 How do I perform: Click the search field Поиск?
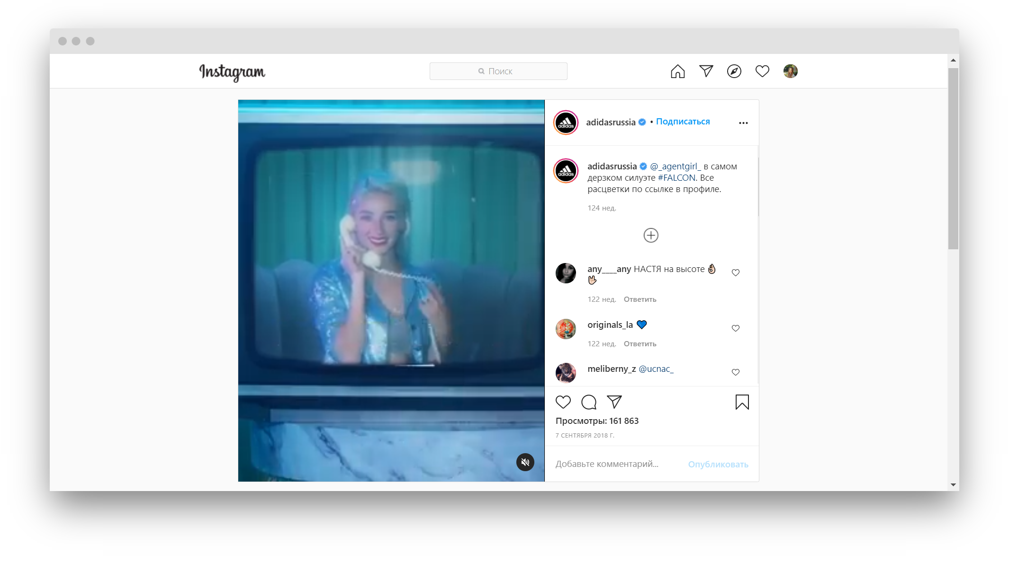(x=498, y=71)
